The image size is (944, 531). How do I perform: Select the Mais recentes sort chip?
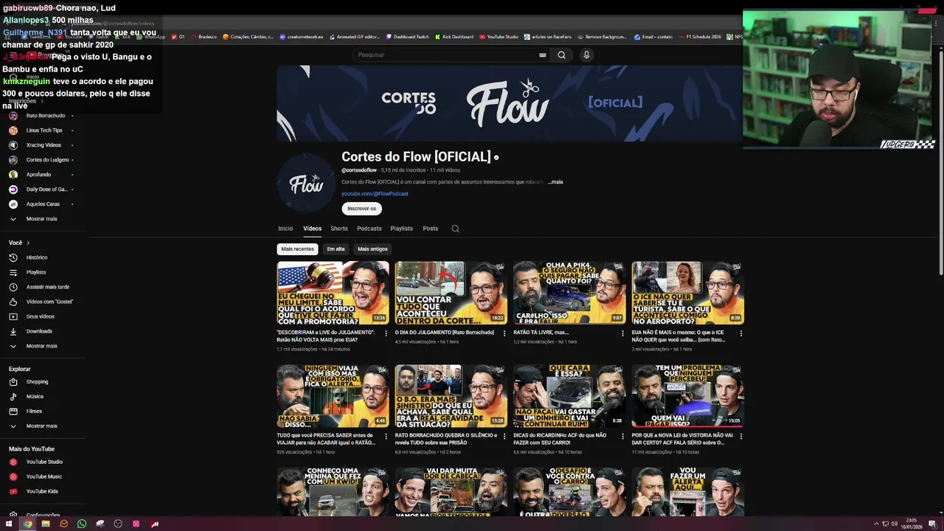[297, 249]
